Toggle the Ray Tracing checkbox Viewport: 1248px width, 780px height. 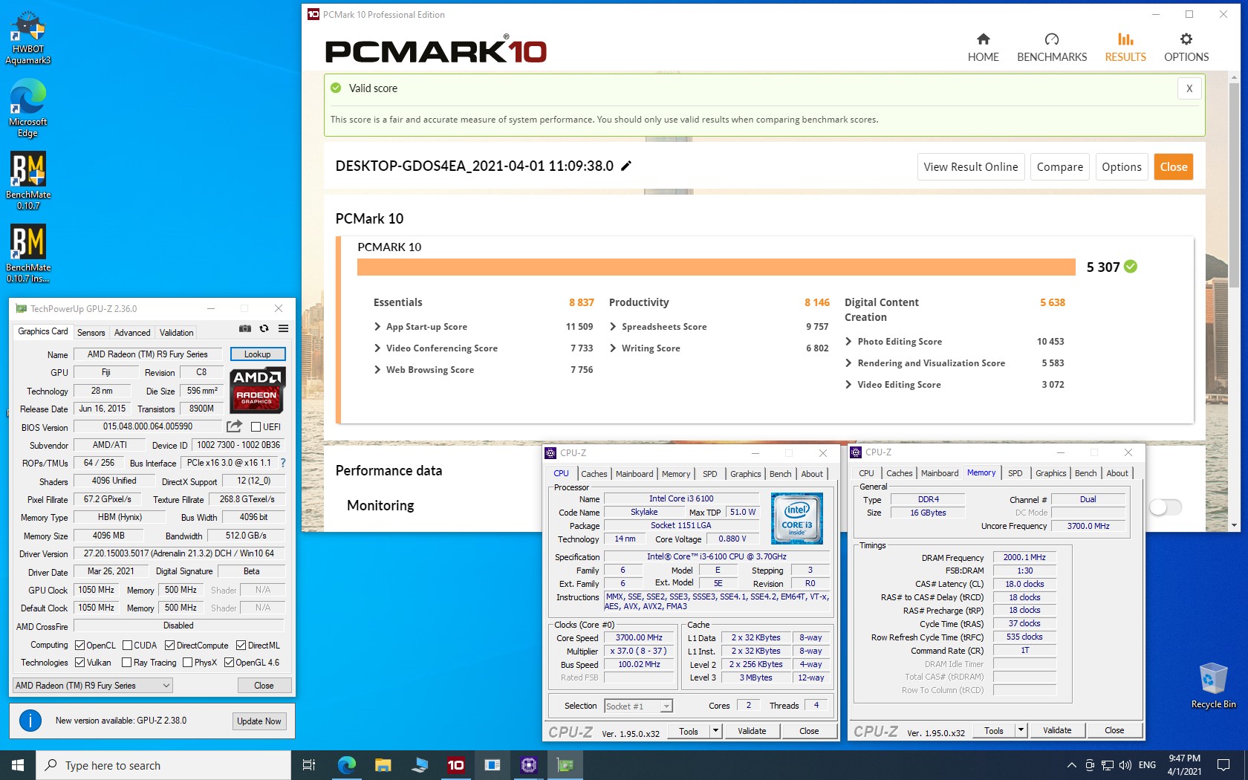(x=127, y=662)
